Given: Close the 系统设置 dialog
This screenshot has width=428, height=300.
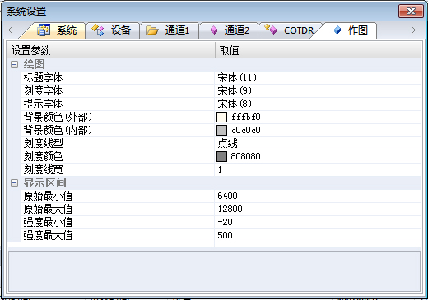Looking at the screenshot, I should [x=411, y=12].
